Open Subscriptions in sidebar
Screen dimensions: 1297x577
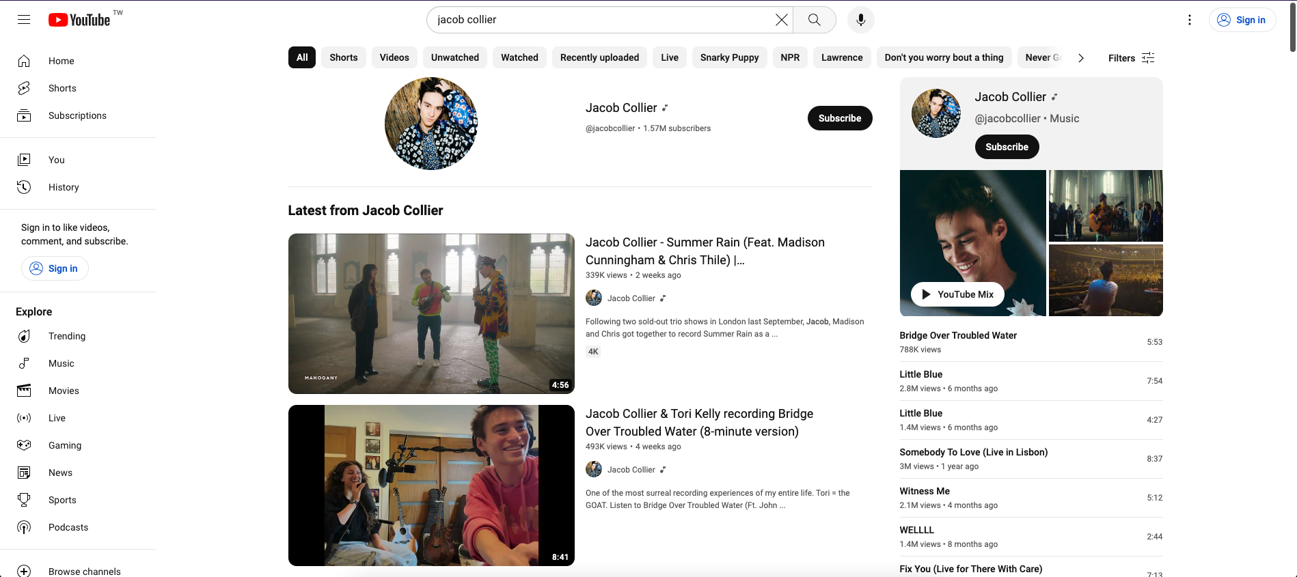[x=78, y=115]
